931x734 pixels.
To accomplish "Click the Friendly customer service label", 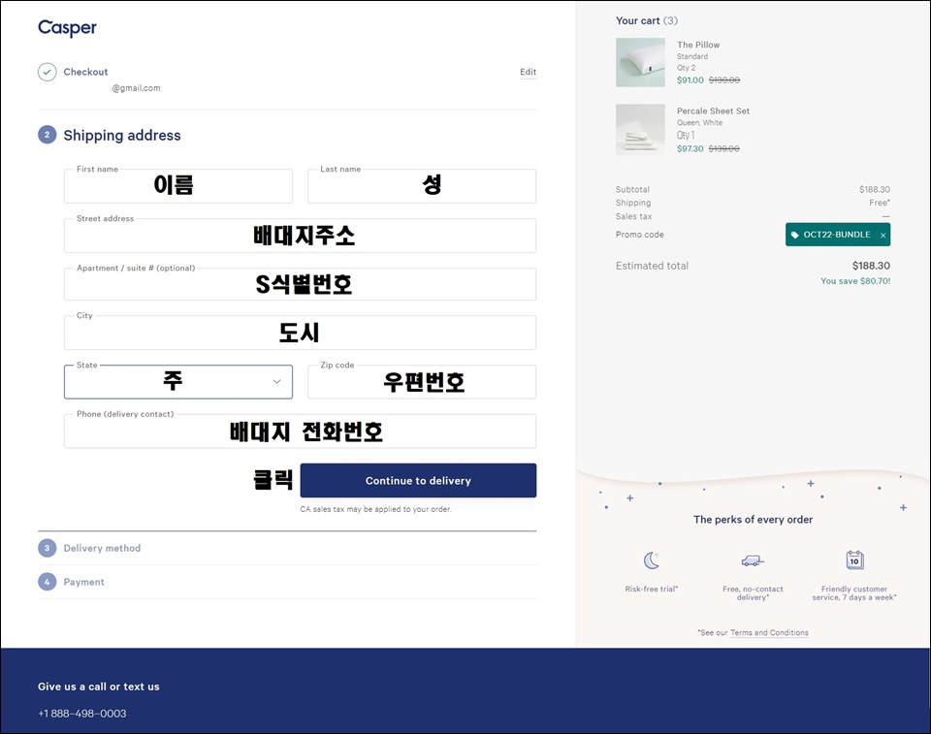I will [x=854, y=593].
